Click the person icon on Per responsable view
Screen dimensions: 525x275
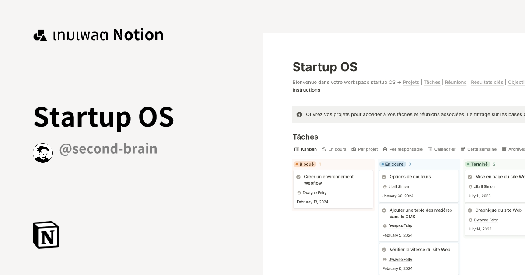pyautogui.click(x=385, y=149)
